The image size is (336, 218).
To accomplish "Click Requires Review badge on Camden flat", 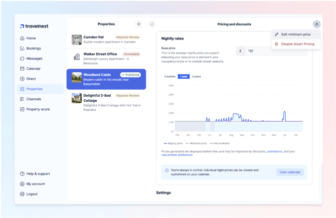I will [128, 37].
